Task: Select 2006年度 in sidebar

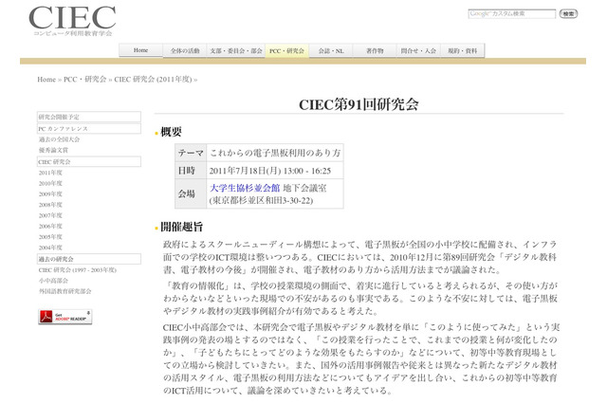Action: pos(50,226)
